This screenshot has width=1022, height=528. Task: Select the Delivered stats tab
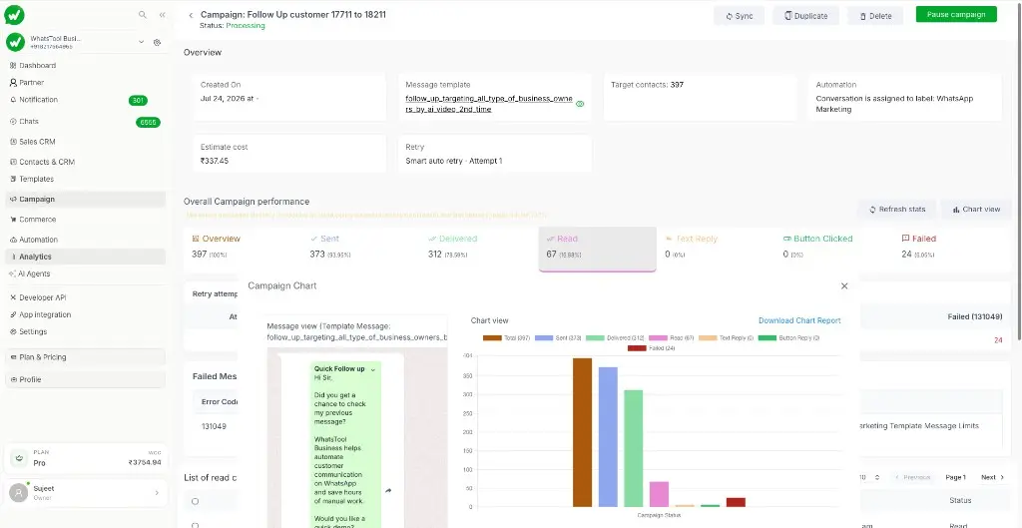pos(479,248)
